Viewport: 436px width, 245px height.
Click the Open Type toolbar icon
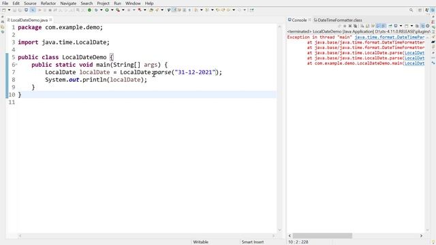click(x=151, y=10)
